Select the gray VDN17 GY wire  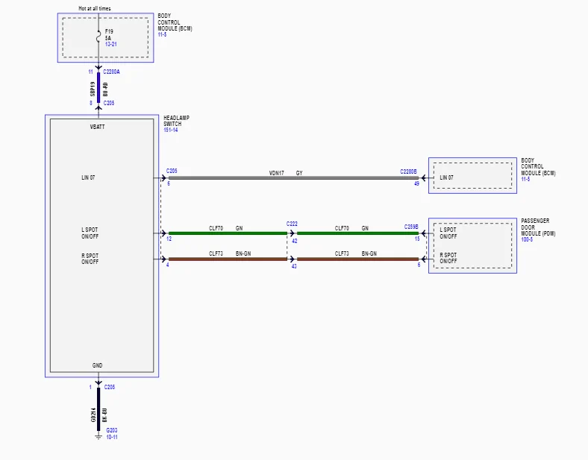[x=293, y=178]
